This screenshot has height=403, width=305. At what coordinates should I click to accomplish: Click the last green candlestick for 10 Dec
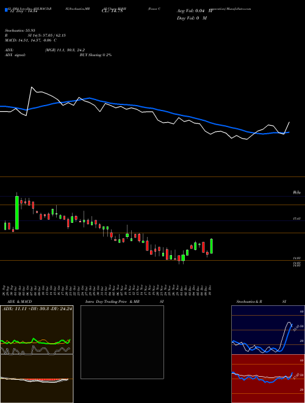pos(212,246)
